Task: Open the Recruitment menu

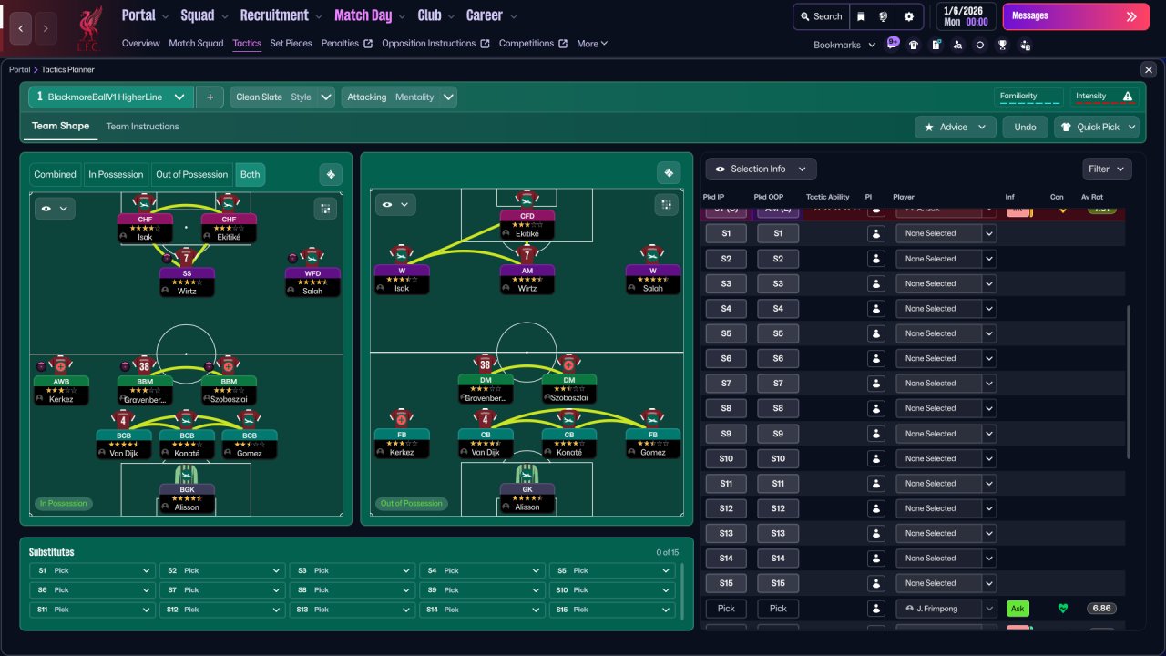Action: (x=281, y=15)
